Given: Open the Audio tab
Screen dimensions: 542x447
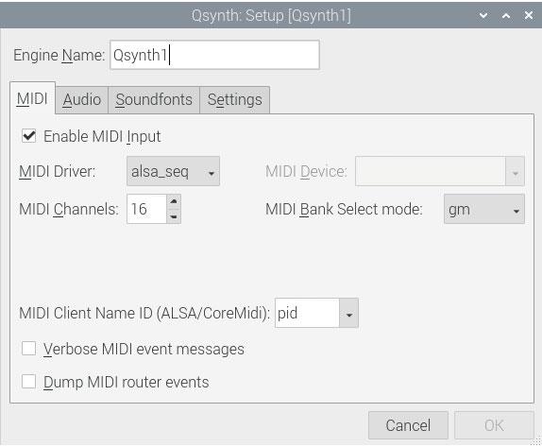Looking at the screenshot, I should 82,99.
